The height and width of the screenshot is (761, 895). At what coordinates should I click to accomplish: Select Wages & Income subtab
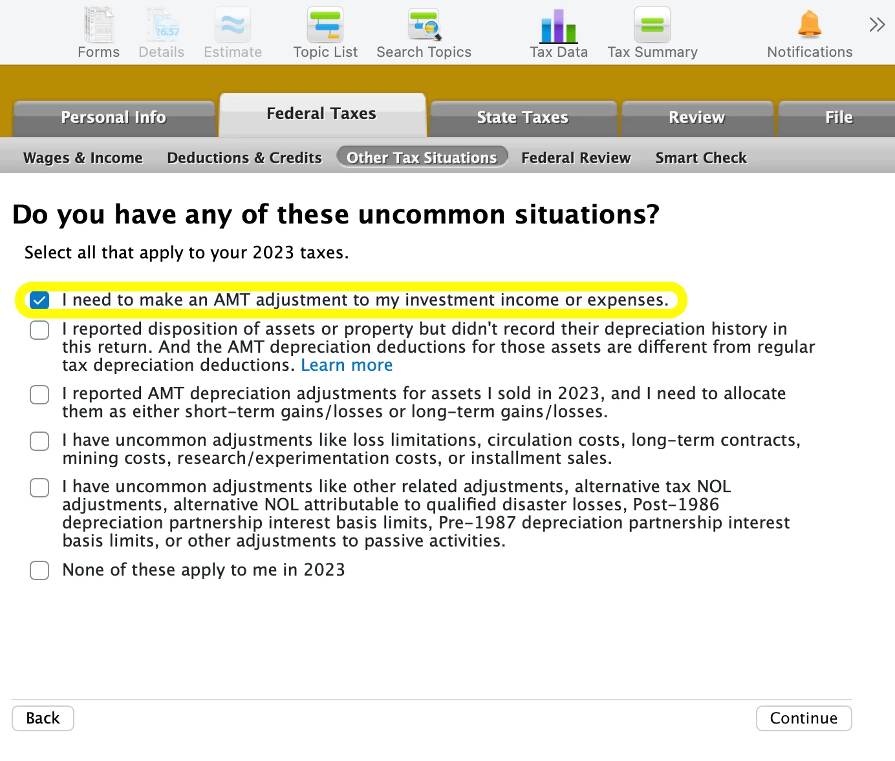[x=83, y=158]
